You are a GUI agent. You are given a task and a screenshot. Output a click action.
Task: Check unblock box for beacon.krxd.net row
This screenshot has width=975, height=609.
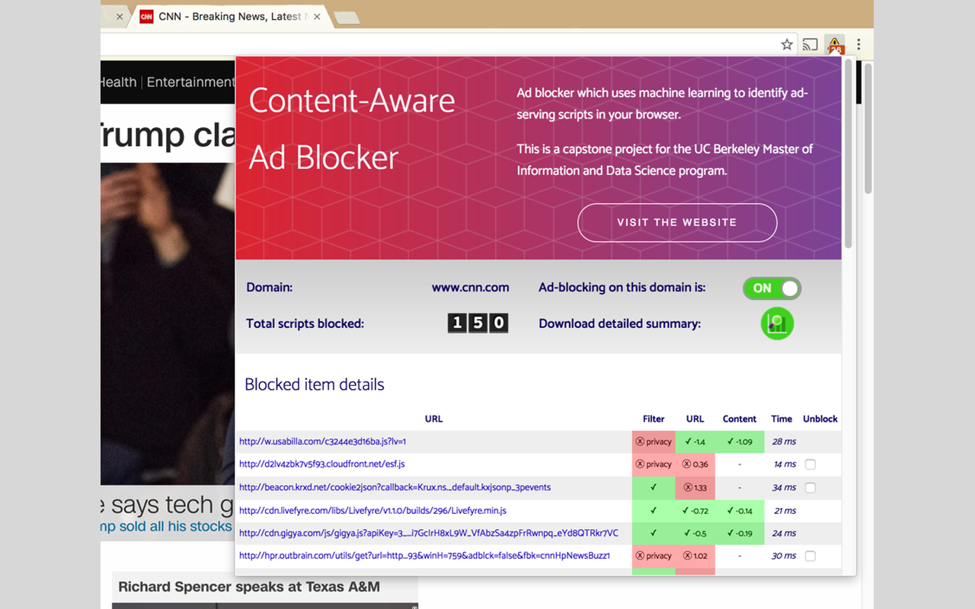point(810,487)
